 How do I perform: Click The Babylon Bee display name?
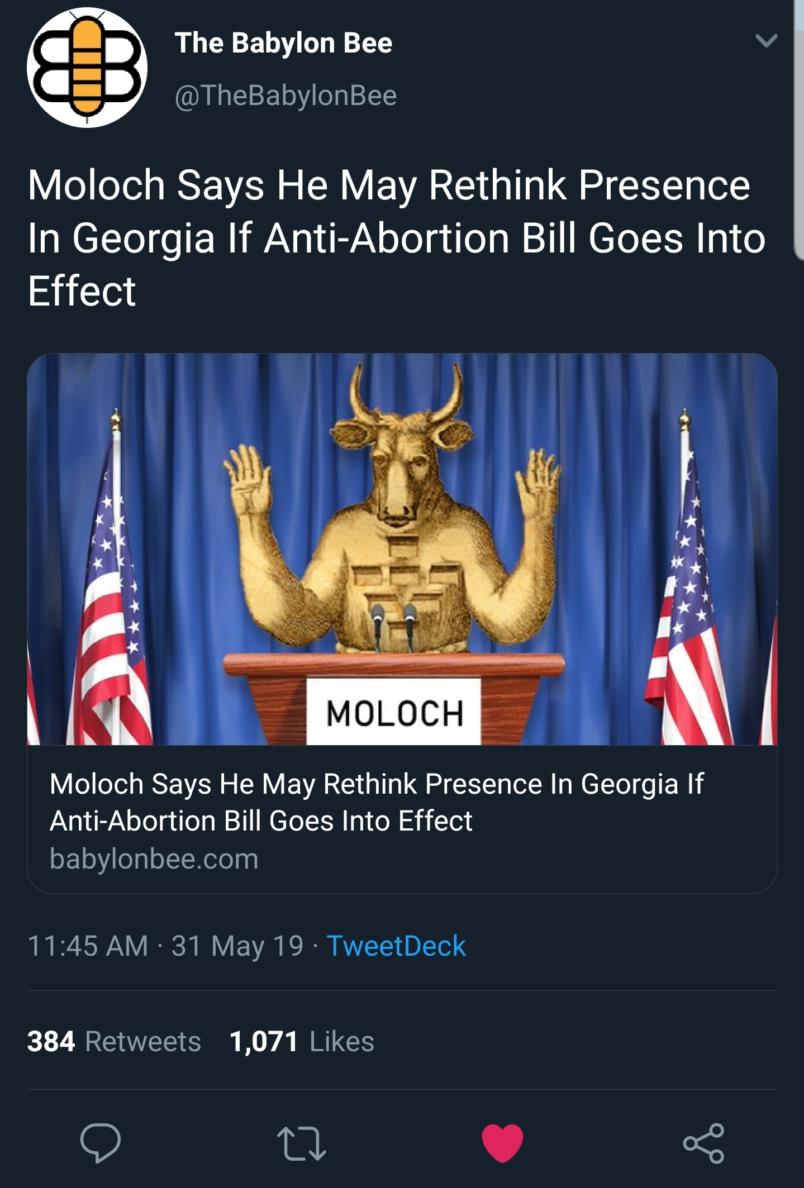click(x=283, y=42)
